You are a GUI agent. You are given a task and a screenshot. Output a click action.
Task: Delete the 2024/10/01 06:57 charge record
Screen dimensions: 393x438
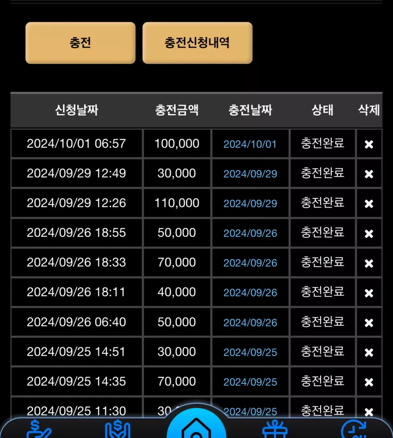[368, 144]
